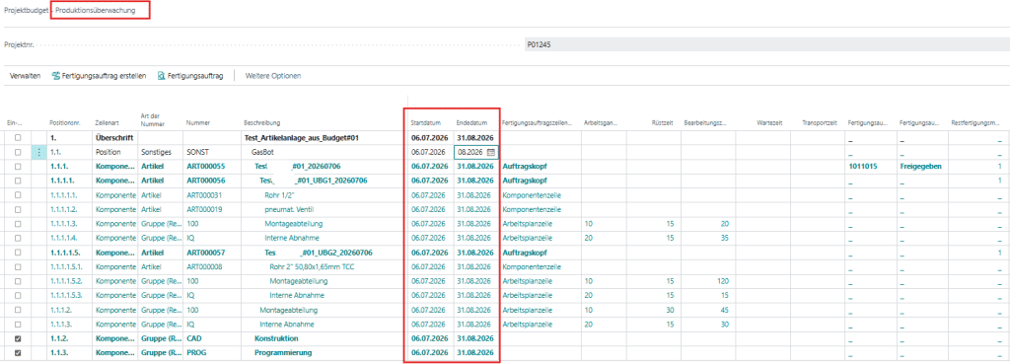Click the Art der Nummer column header
Viewport: 1010px width, 364px height.
pos(152,119)
